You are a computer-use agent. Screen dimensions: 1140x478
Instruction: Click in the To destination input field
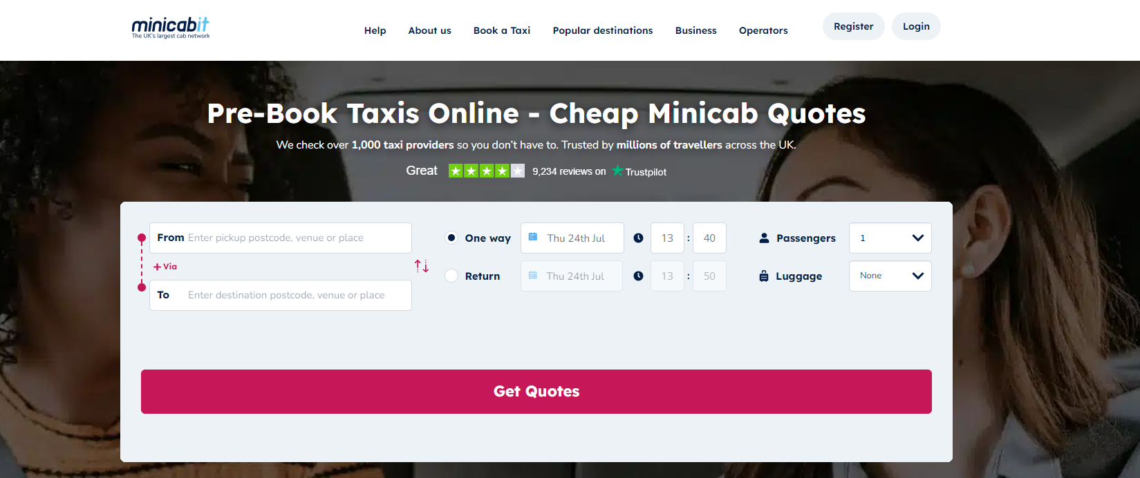click(x=281, y=295)
